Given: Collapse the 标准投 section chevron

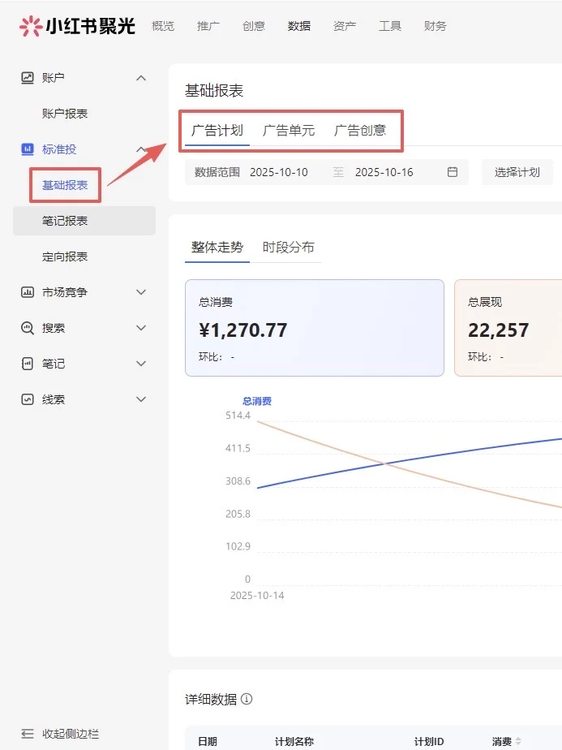Looking at the screenshot, I should (x=141, y=149).
